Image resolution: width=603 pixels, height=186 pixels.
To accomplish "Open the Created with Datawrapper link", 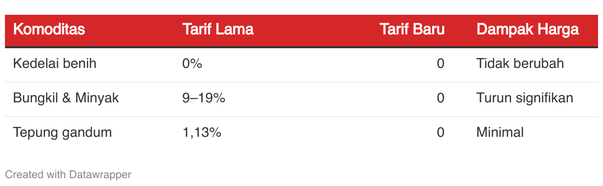I will [x=68, y=174].
